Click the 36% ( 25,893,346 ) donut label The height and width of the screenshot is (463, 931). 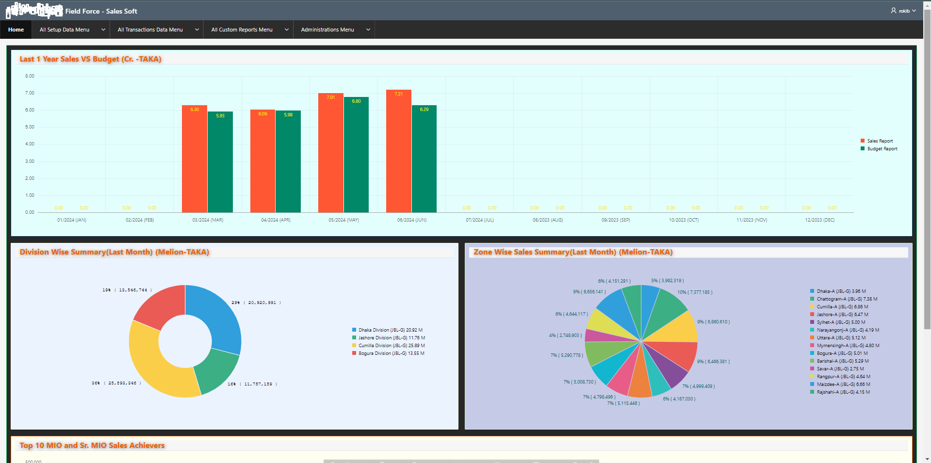click(116, 383)
